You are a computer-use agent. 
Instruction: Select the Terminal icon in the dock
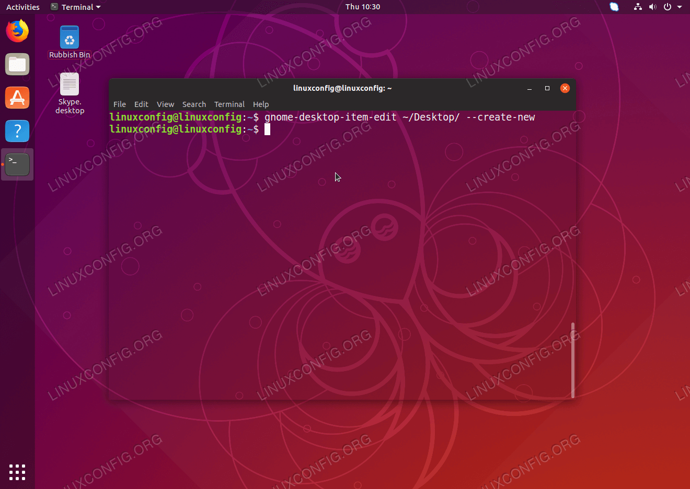coord(17,164)
